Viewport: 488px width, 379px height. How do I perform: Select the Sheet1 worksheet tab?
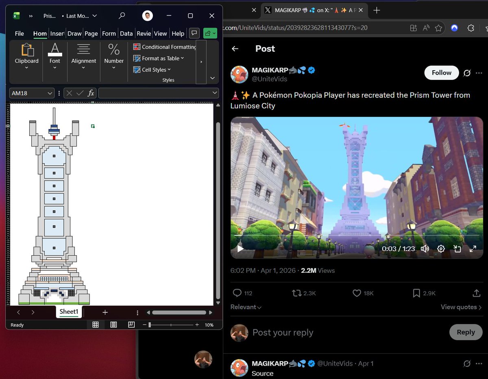click(69, 312)
